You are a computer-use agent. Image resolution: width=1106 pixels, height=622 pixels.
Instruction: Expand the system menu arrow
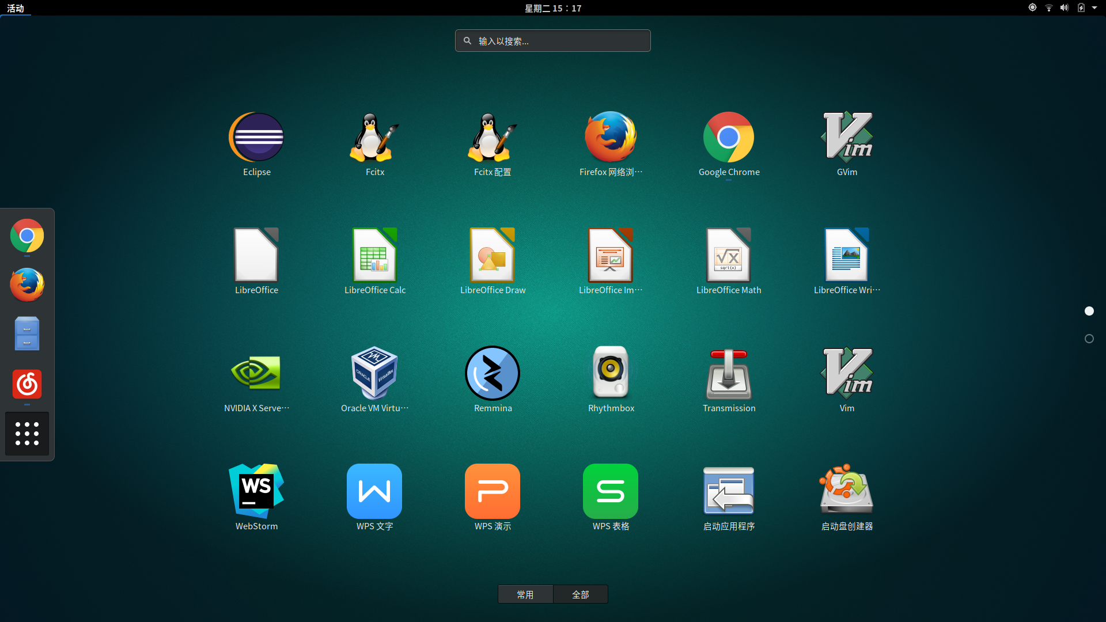coord(1094,8)
